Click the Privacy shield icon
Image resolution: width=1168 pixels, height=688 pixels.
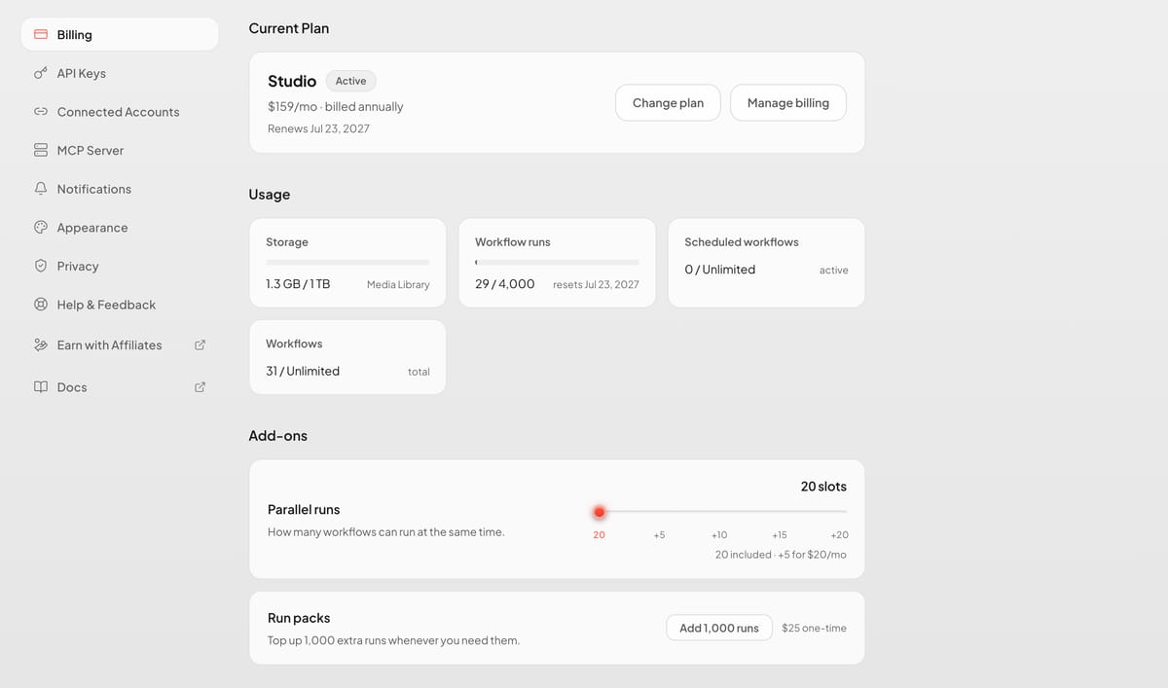(x=41, y=266)
